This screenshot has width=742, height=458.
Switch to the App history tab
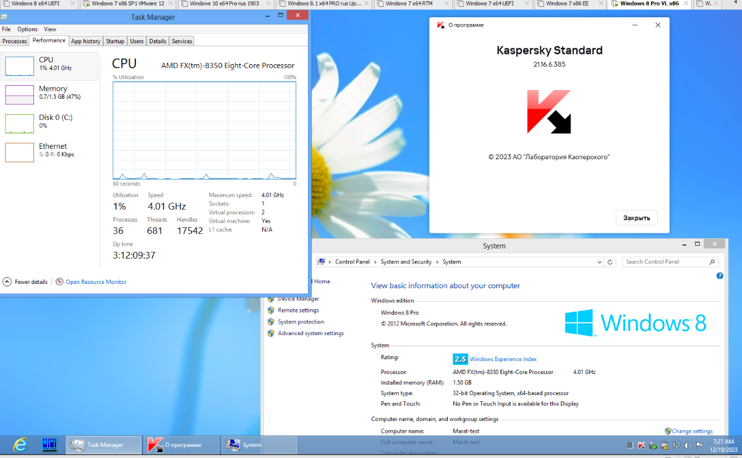(85, 41)
